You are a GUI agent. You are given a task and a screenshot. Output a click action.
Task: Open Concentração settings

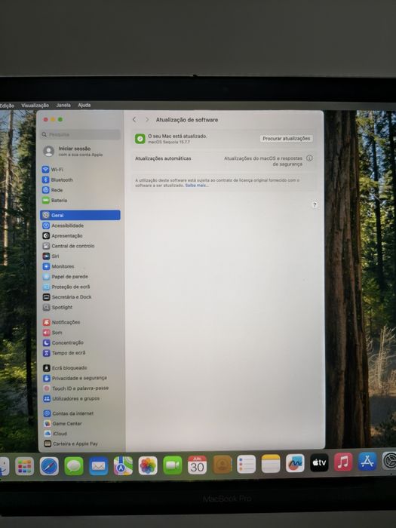point(81,342)
